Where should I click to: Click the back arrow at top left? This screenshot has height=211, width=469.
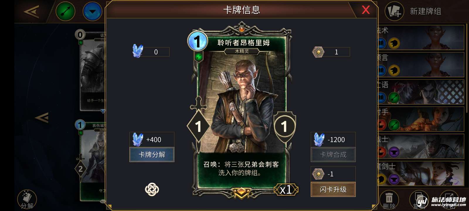pos(32,12)
